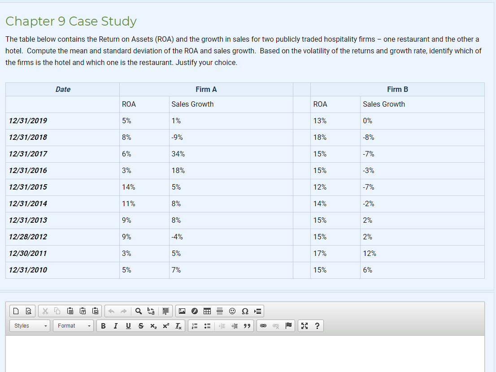Maximize the editor window
496x372 pixels.
(305, 326)
